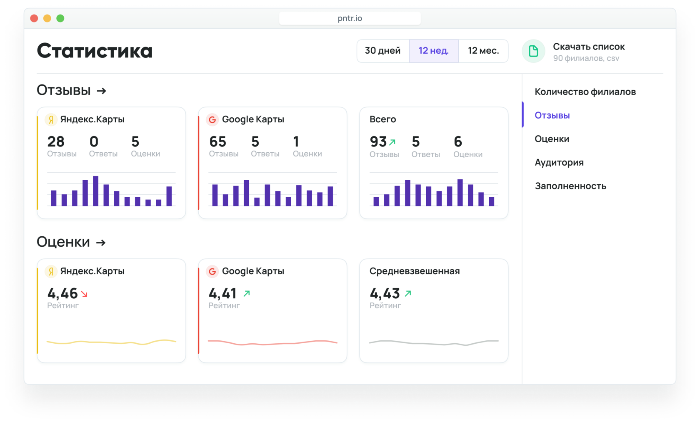Select the 12 нед. period
Viewport: 700px width, 424px height.
[x=434, y=51]
